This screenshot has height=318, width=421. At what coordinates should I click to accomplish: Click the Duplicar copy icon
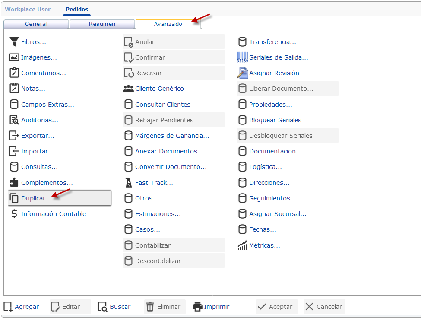coord(14,198)
